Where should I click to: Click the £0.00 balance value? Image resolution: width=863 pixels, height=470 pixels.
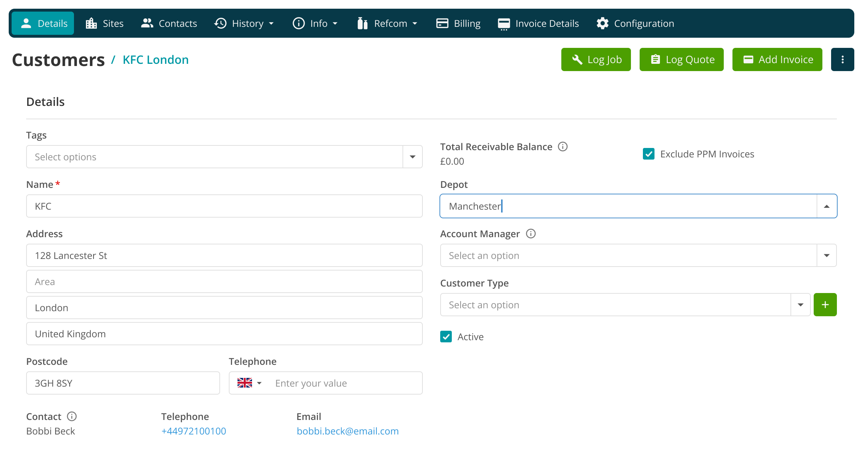[x=452, y=161]
